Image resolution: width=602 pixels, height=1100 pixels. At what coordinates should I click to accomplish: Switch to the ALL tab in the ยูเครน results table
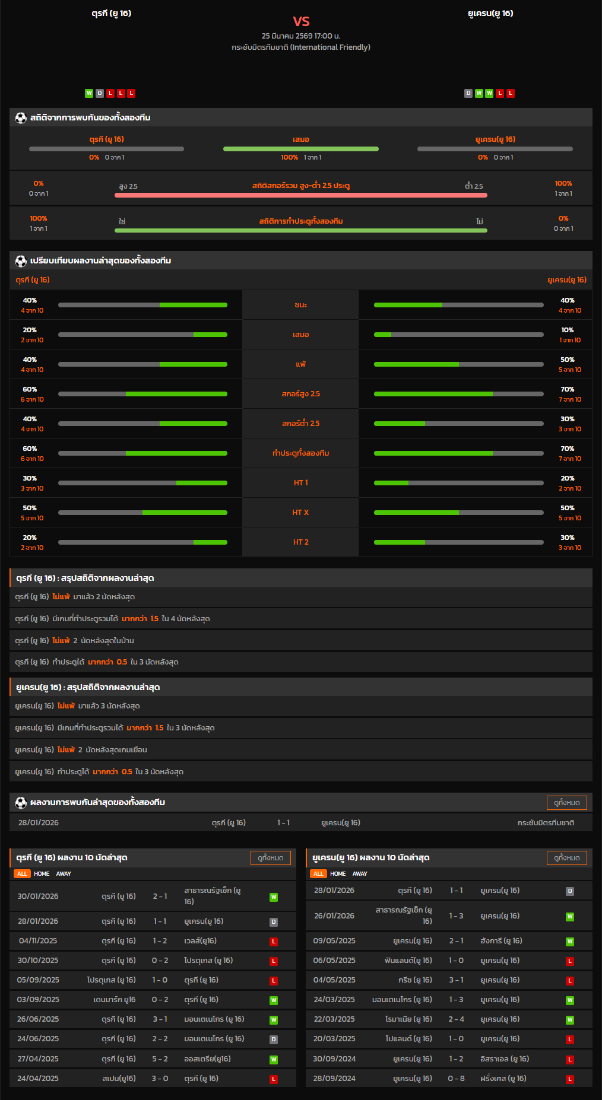click(318, 874)
